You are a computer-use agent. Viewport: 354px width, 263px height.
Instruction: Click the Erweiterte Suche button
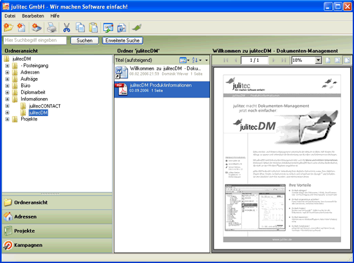tap(122, 41)
